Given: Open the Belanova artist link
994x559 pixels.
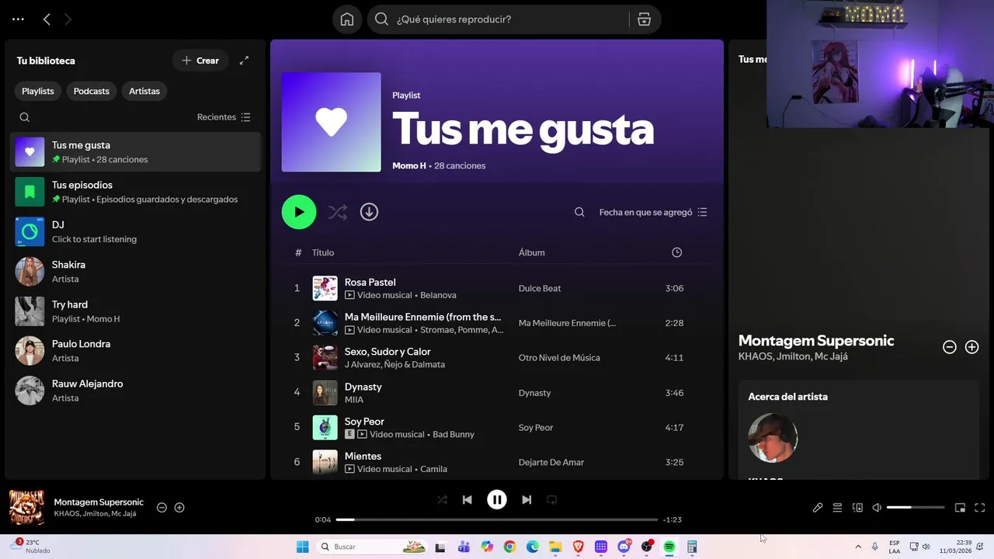Looking at the screenshot, I should tap(439, 295).
